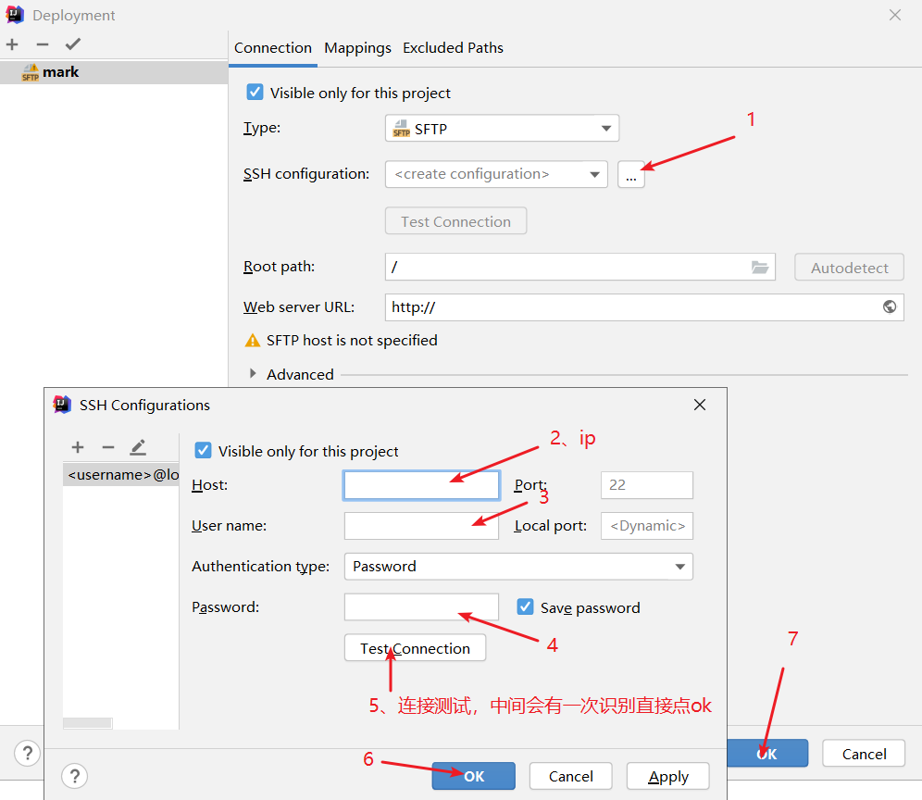Click the pencil edit icon in SSH Configurations
This screenshot has width=922, height=800.
138,447
